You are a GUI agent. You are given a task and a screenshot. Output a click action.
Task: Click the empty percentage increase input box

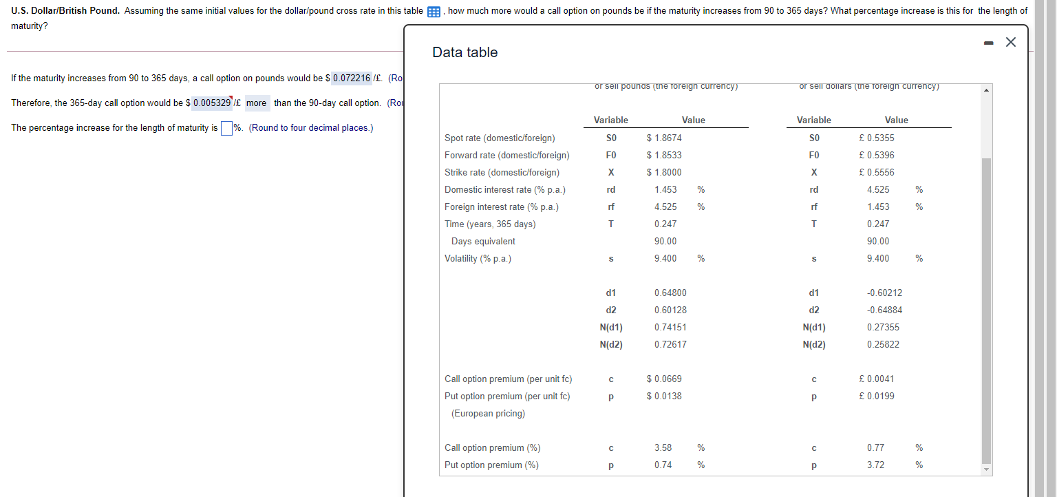click(x=226, y=128)
